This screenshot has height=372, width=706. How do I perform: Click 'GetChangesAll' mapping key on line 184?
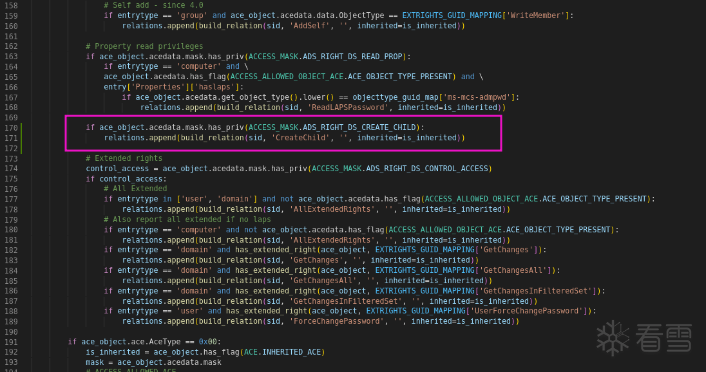[x=513, y=270]
